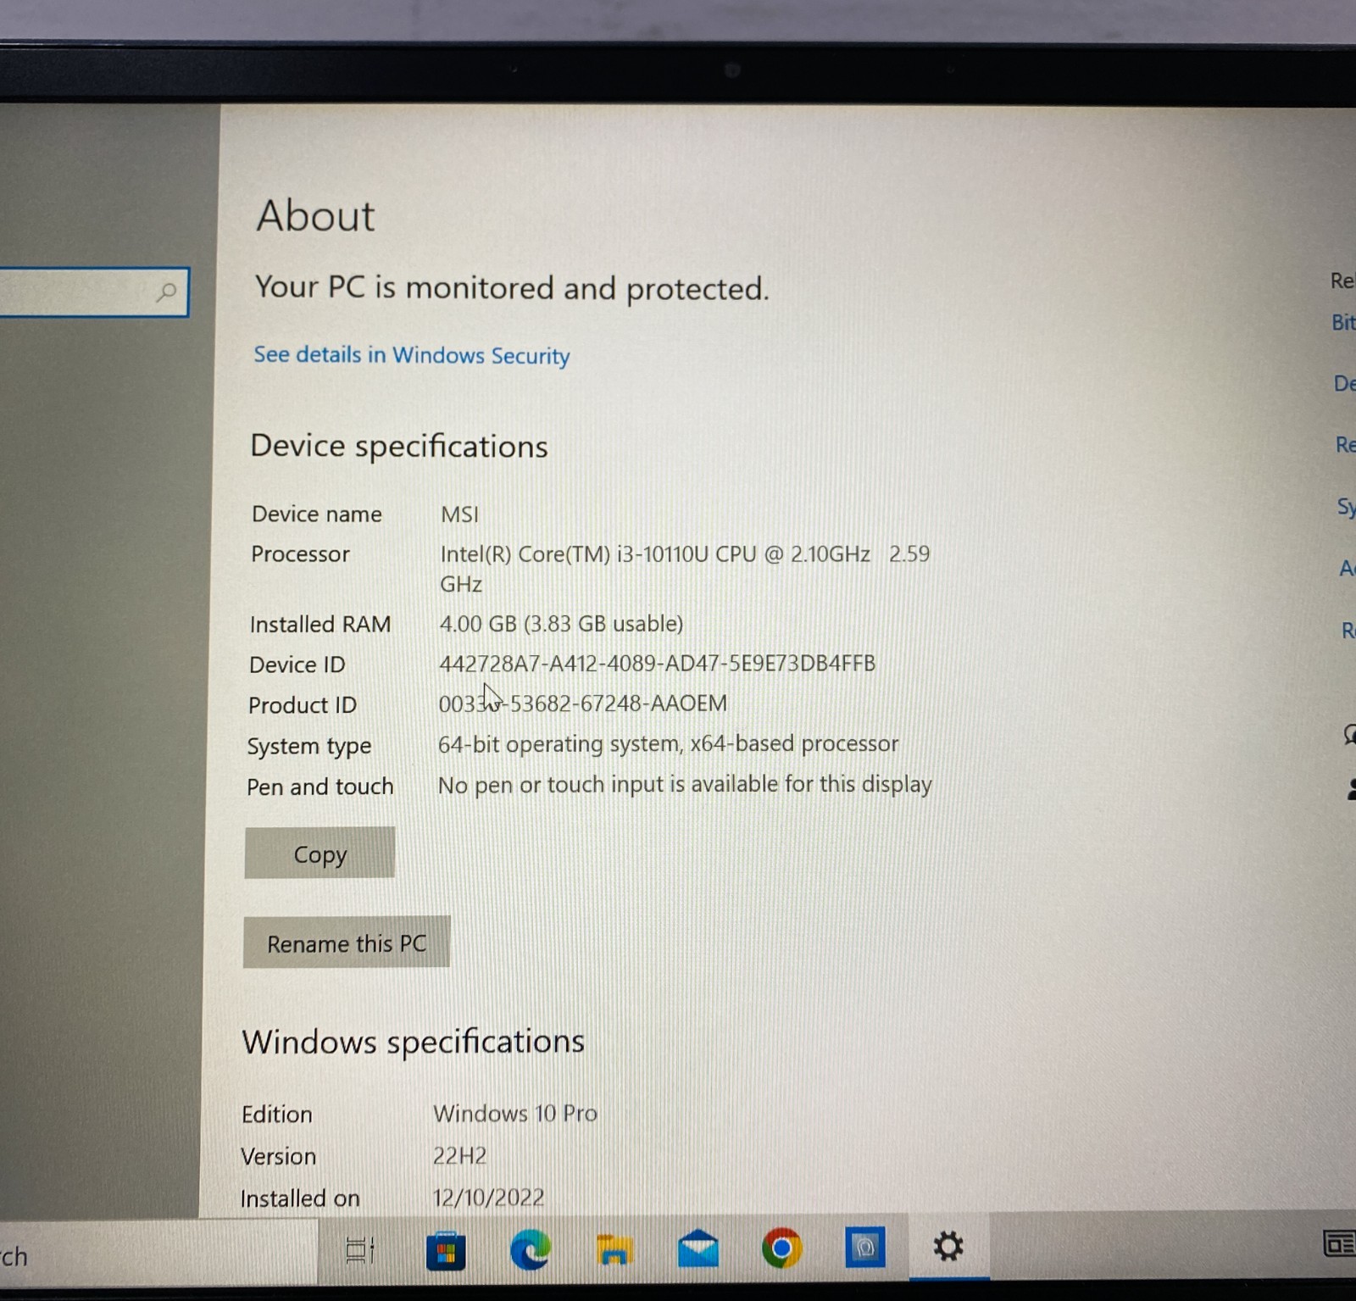Open the news panel icon on the taskbar
Screen dimensions: 1356x1301
[x=1339, y=1243]
